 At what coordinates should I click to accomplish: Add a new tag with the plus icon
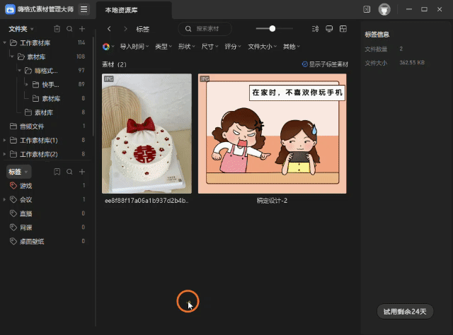[82, 172]
